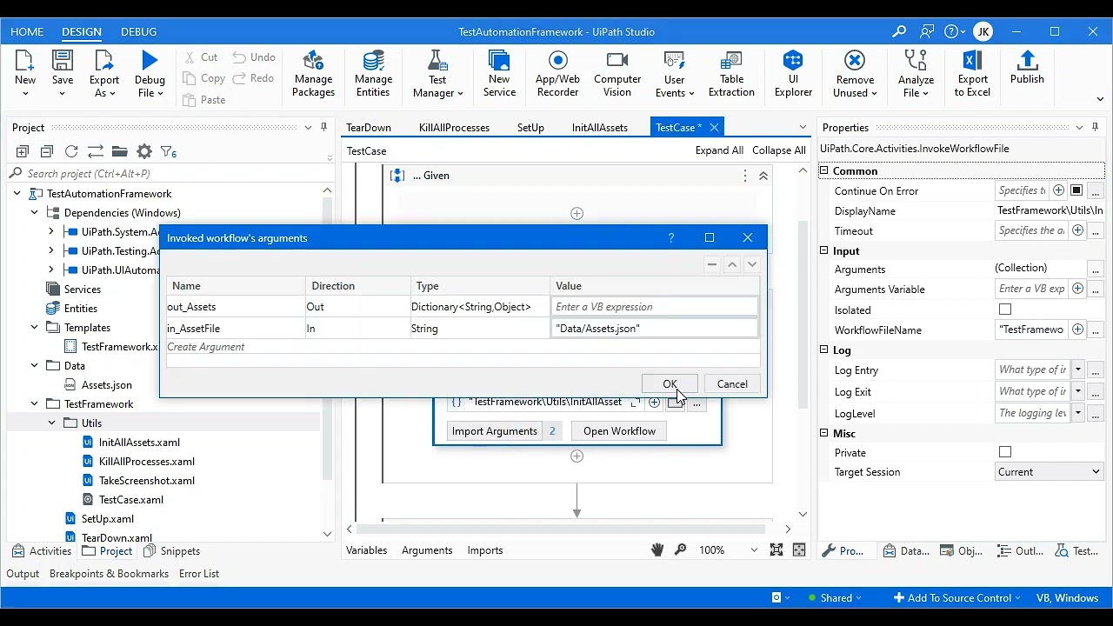
Task: Click Create Argument row
Action: [x=463, y=347]
